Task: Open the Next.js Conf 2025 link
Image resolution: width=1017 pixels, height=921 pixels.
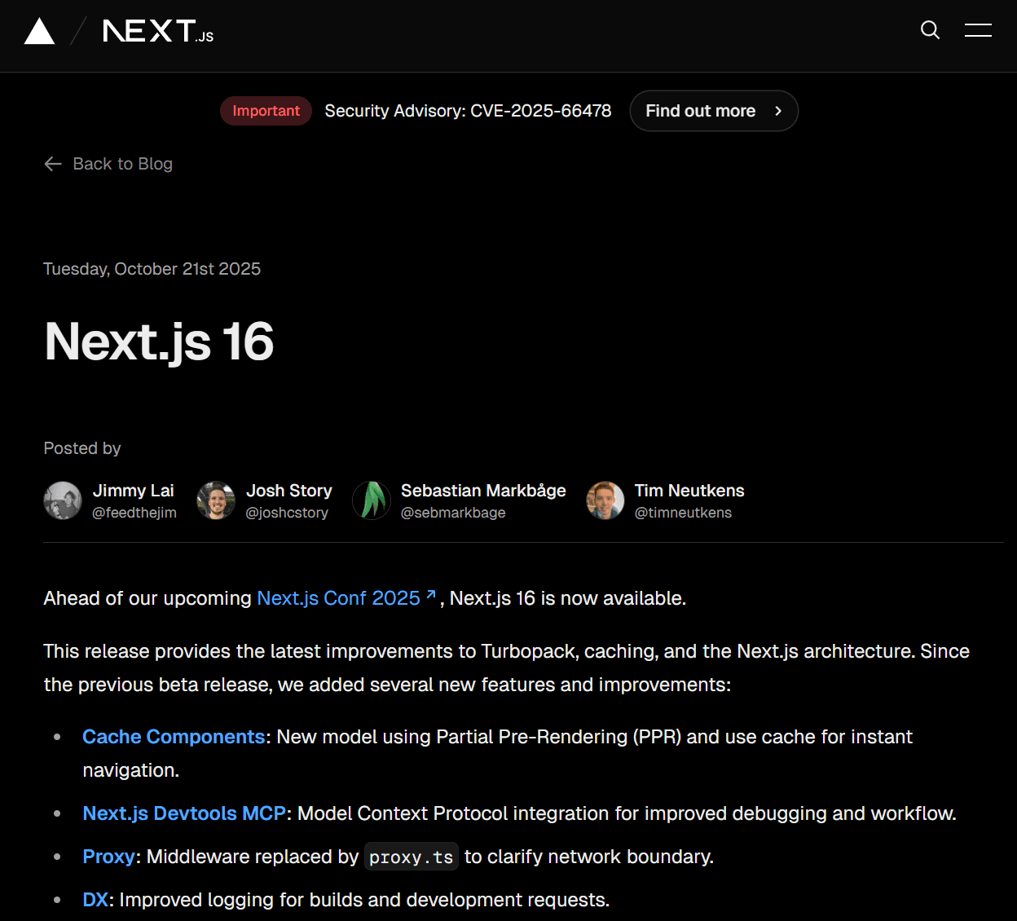Action: coord(337,597)
